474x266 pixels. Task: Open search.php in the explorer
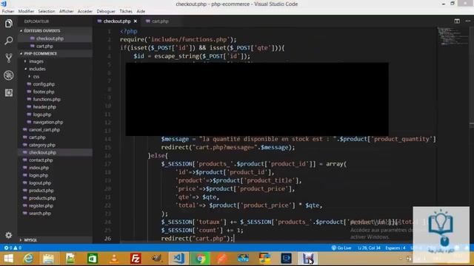pos(56,214)
